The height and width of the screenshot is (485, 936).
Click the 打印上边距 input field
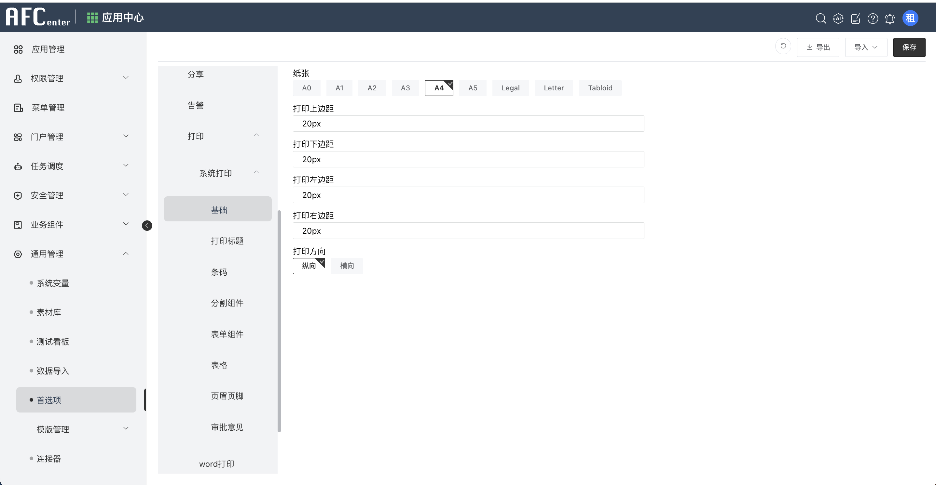468,124
